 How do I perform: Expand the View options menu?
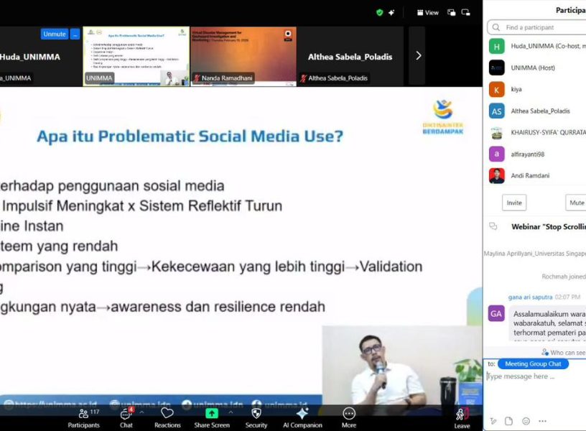tap(429, 12)
